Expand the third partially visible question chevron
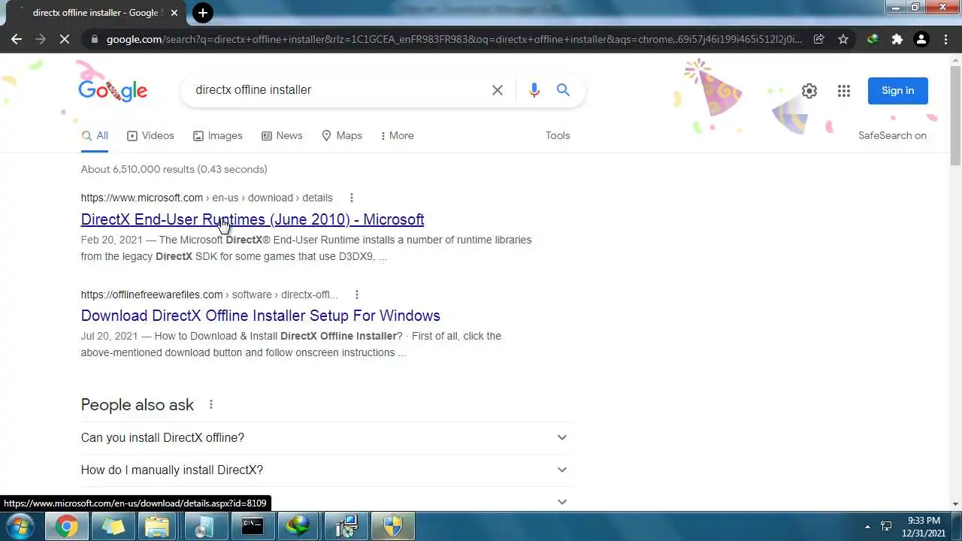The image size is (962, 541). (x=561, y=502)
